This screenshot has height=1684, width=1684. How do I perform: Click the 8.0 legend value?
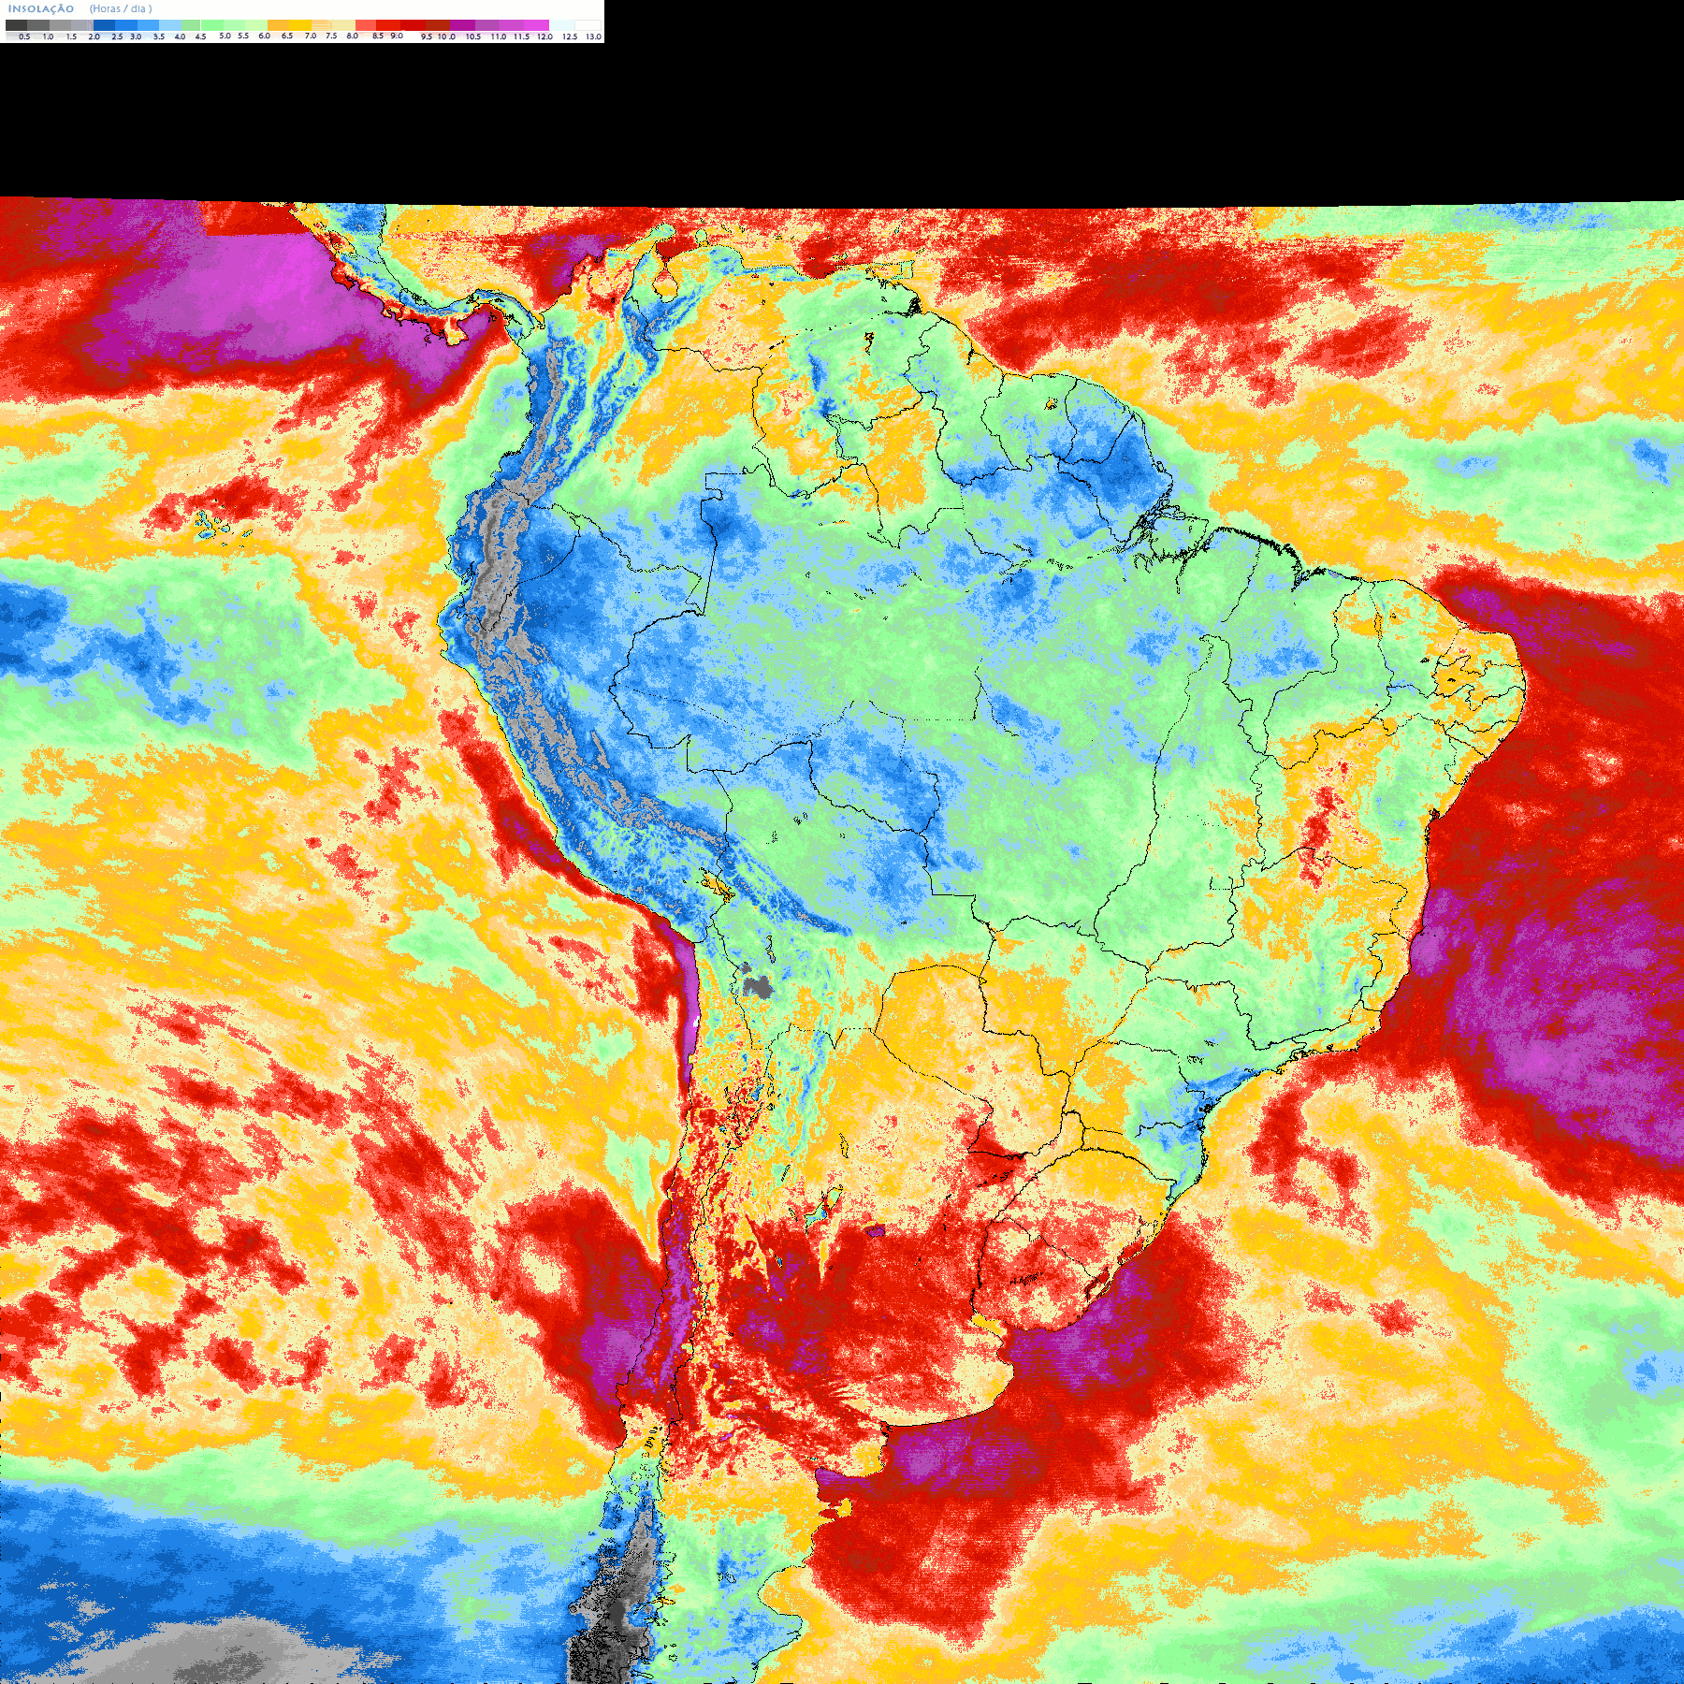point(352,36)
